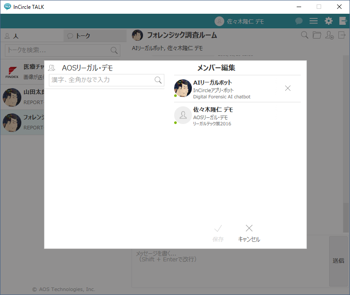Click the logout icon in header
350x295 pixels.
(x=343, y=21)
